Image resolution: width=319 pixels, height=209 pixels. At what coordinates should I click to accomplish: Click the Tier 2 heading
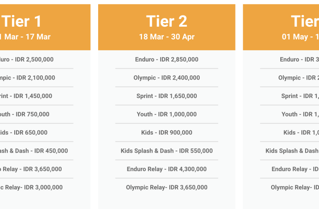(x=167, y=22)
